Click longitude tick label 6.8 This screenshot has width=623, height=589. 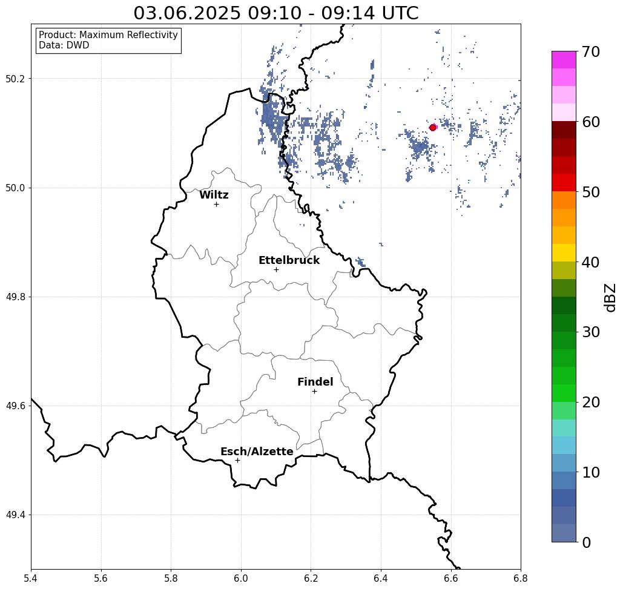521,578
